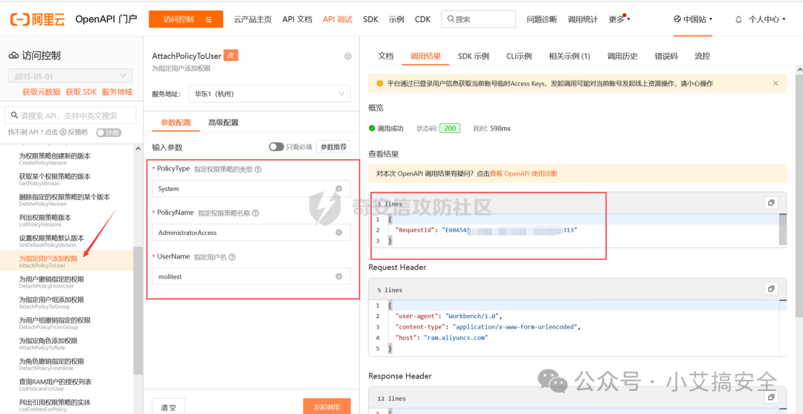Open the API 调试 menu item

point(338,19)
